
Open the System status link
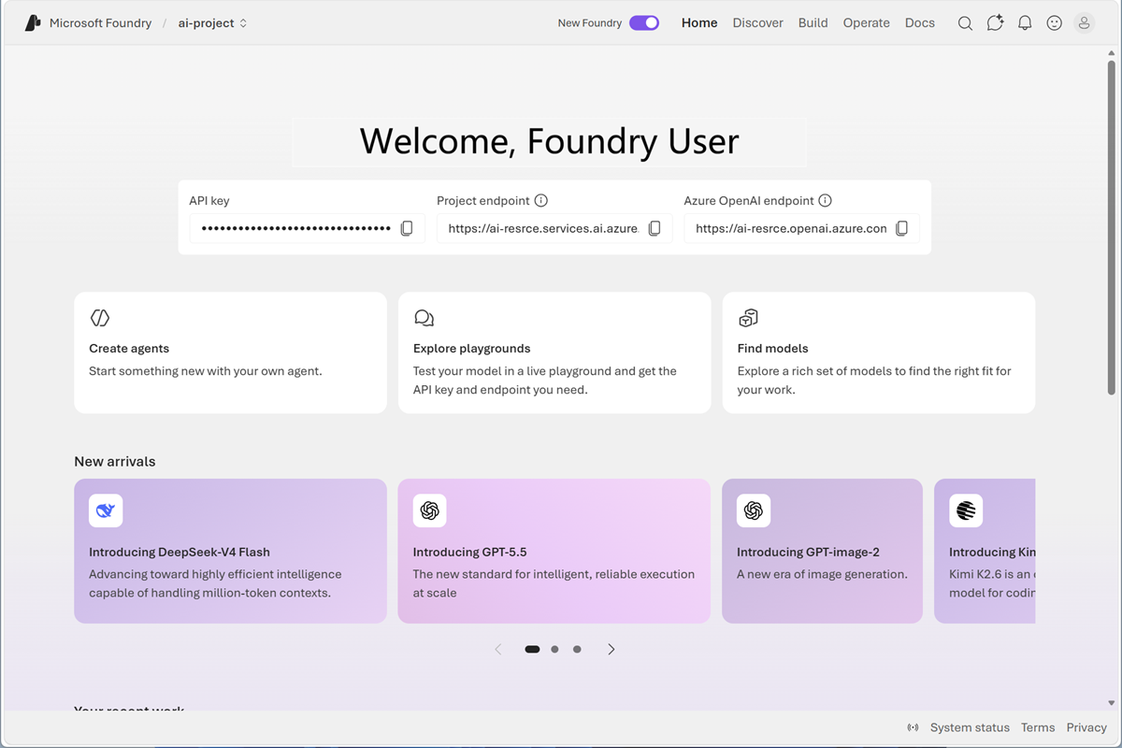click(970, 727)
